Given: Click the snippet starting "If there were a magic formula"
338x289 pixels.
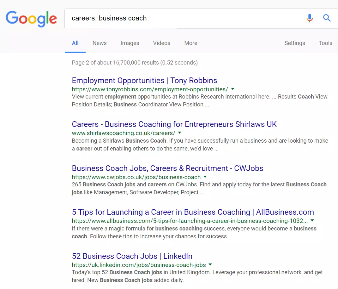Looking at the screenshot, I should [x=194, y=232].
